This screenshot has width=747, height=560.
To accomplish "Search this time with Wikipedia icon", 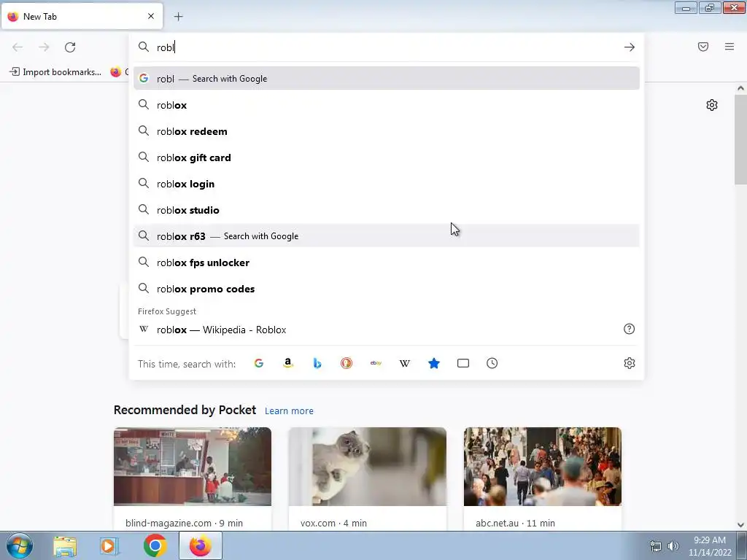I will coord(405,363).
